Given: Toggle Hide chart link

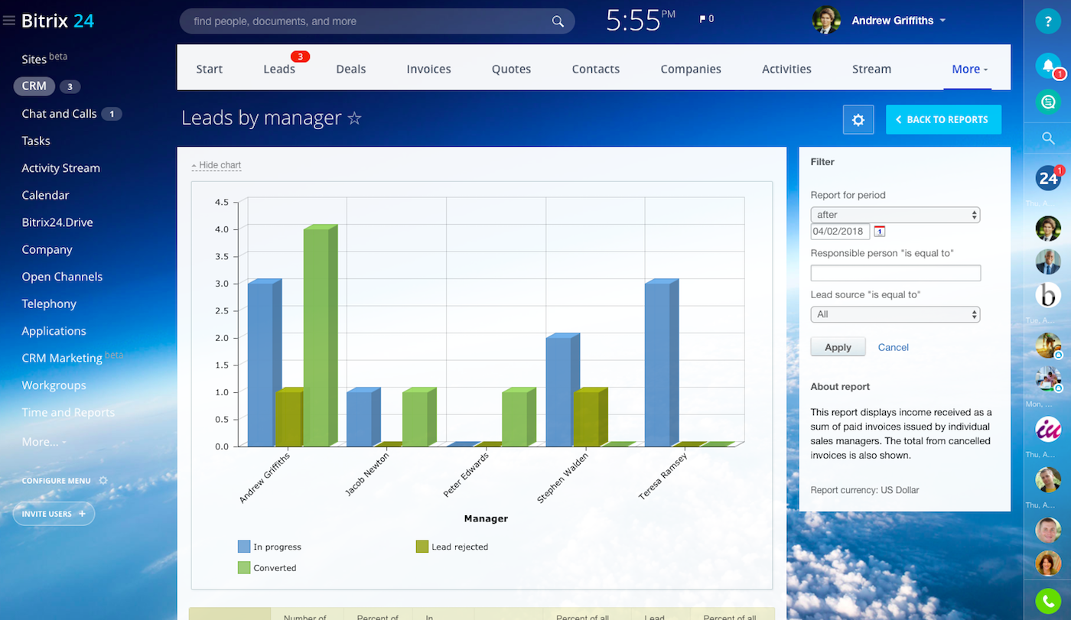Looking at the screenshot, I should (x=216, y=165).
